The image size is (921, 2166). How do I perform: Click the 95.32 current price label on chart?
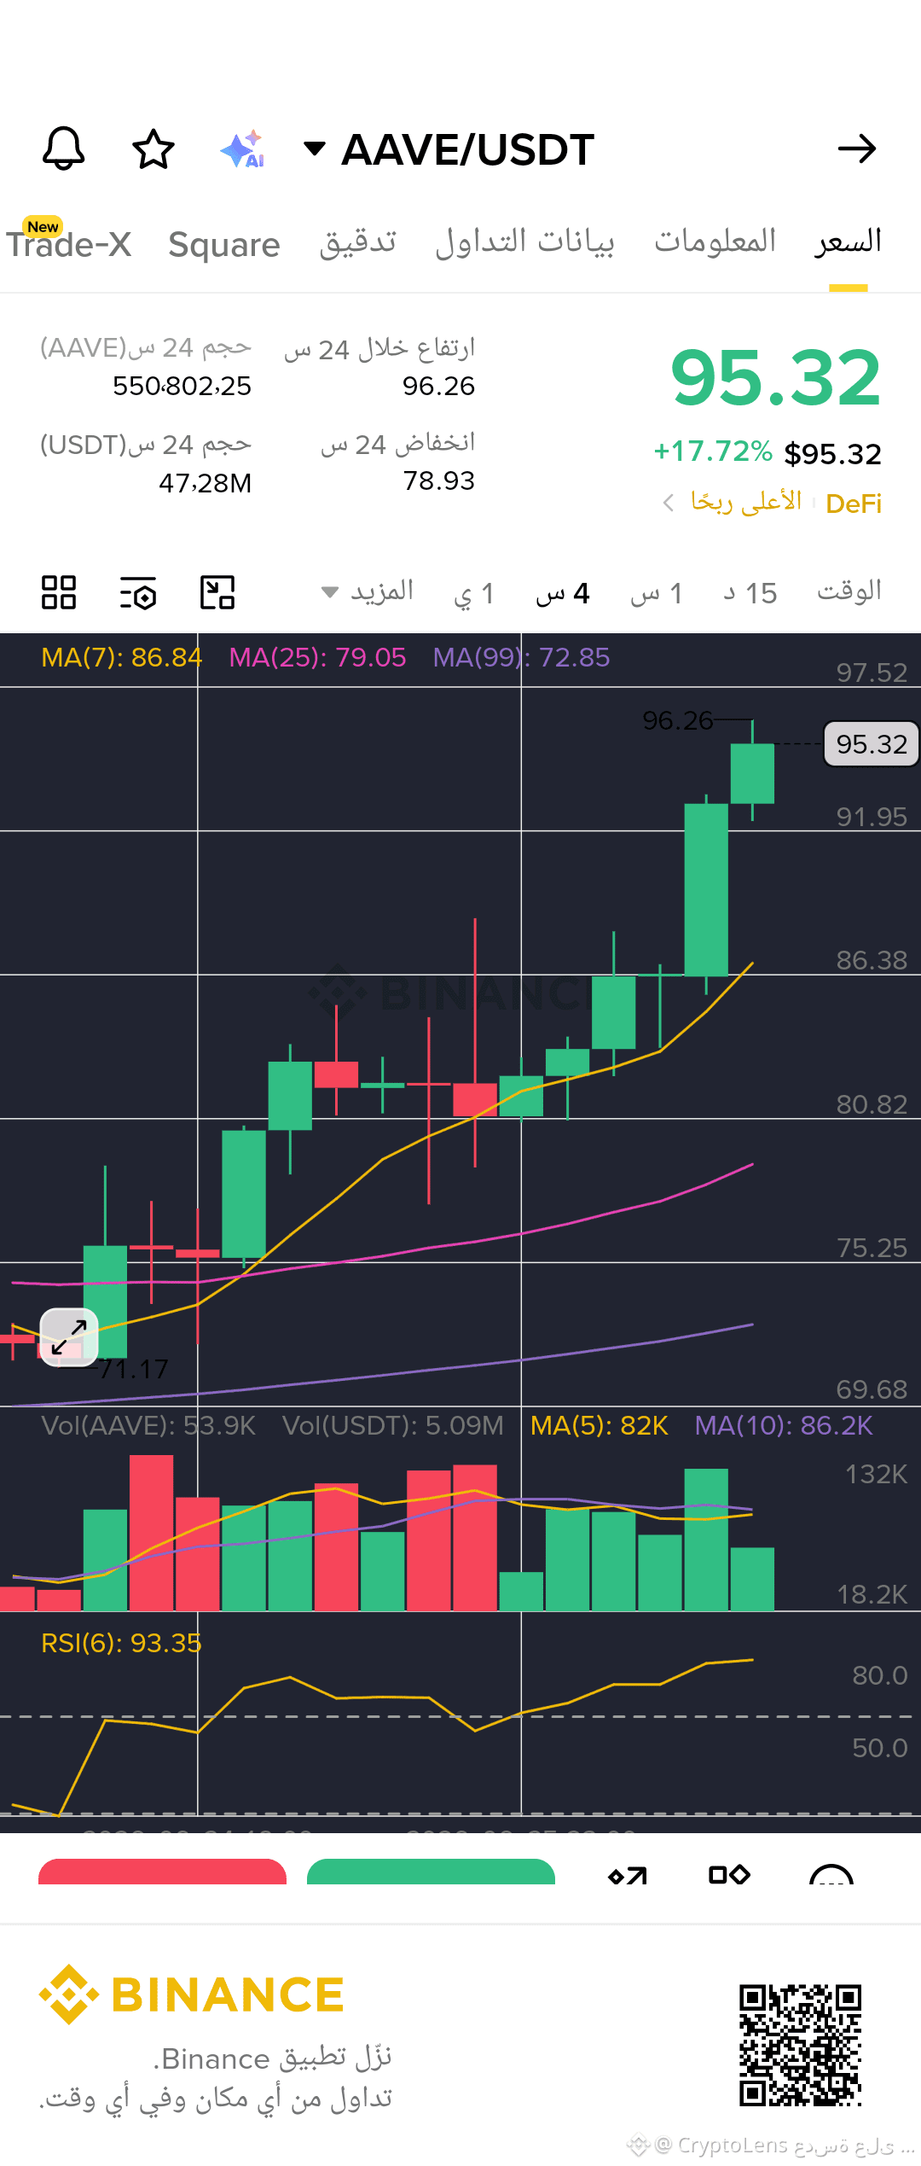871,744
